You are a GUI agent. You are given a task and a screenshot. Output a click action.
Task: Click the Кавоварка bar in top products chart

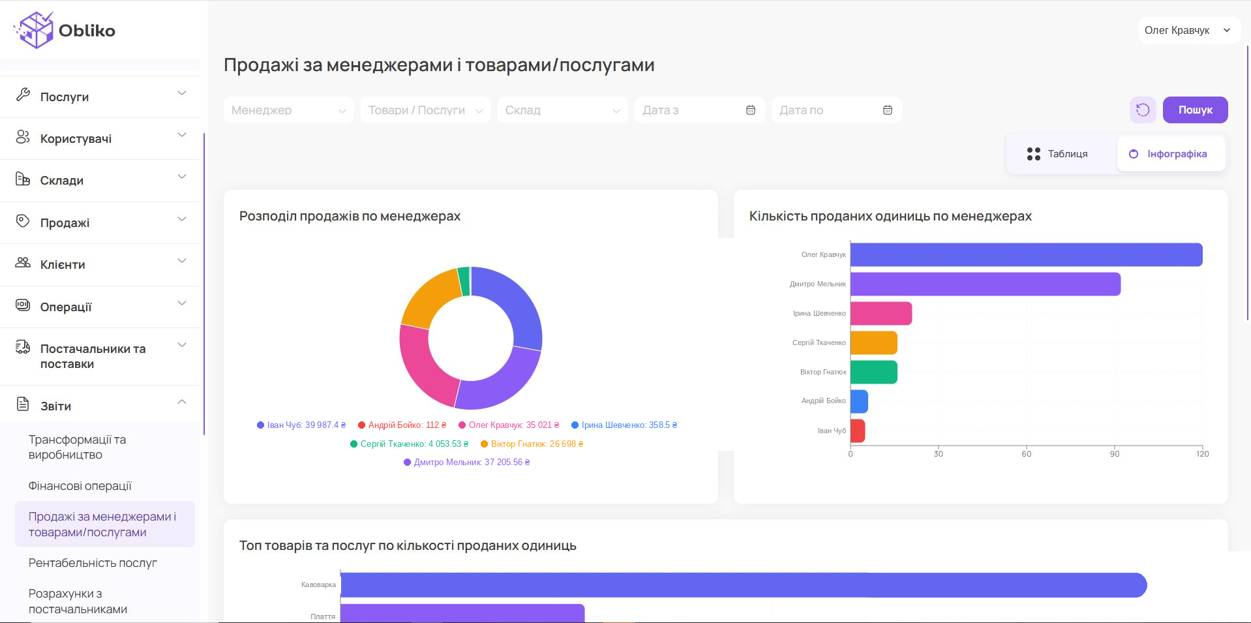tap(744, 585)
